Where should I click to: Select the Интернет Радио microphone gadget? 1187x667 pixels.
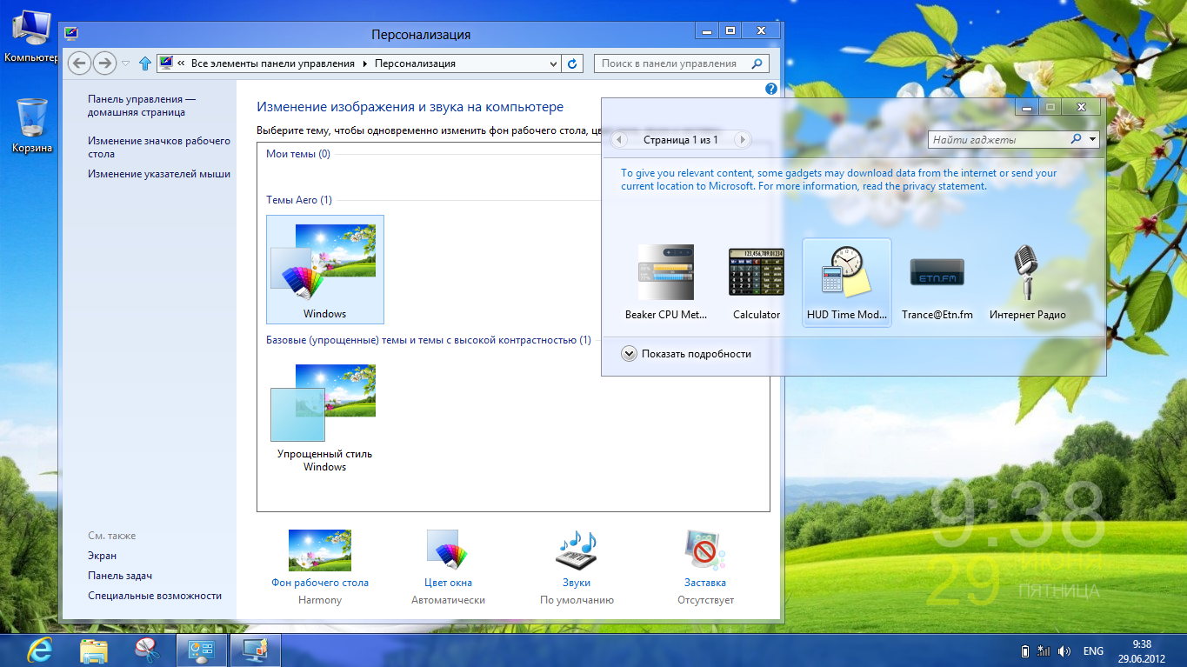pos(1027,283)
